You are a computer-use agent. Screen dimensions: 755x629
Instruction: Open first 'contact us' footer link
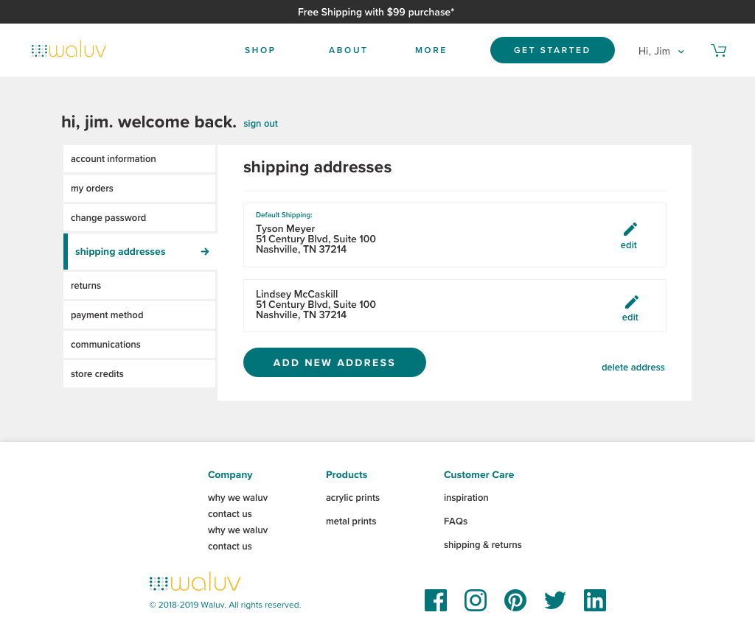230,514
